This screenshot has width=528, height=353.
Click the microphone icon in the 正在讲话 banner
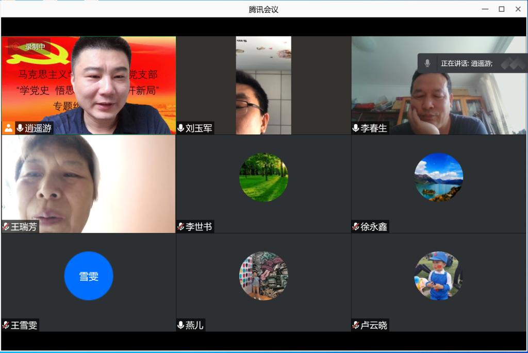427,63
